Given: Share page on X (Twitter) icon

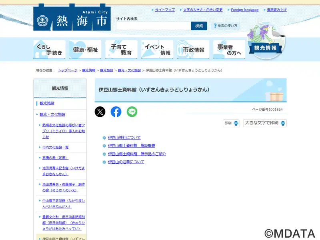Looking at the screenshot, I should (100, 112).
